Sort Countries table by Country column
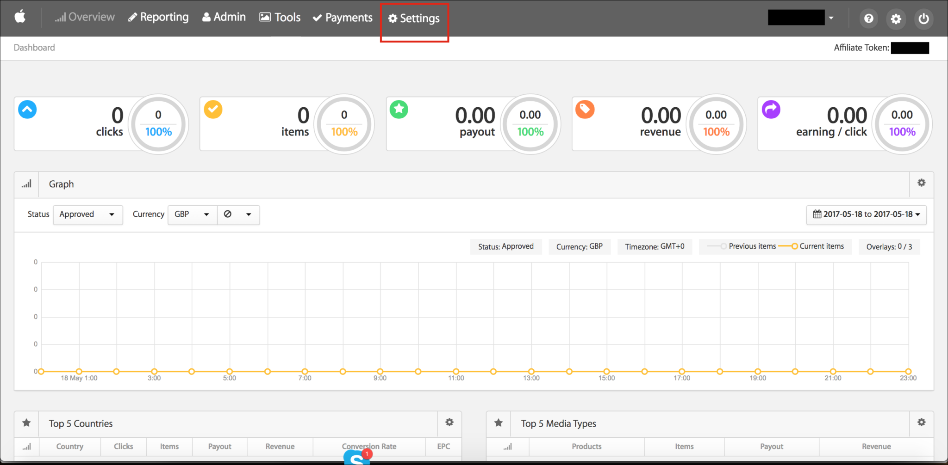Image resolution: width=948 pixels, height=465 pixels. coord(70,447)
